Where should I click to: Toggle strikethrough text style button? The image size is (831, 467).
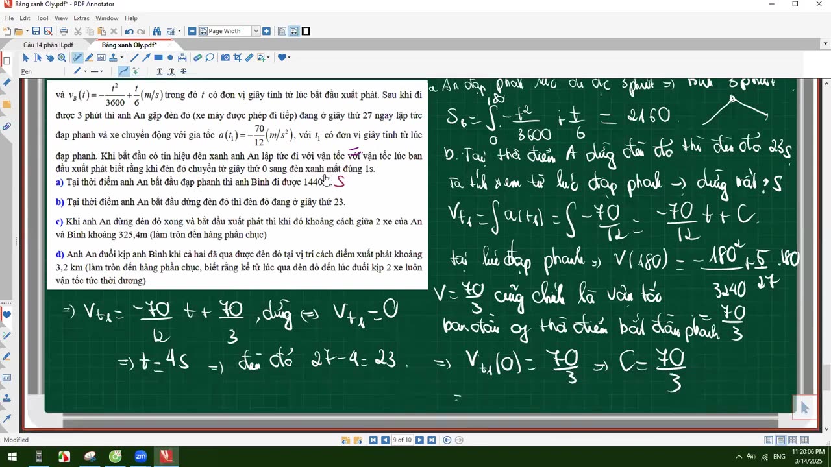click(184, 71)
